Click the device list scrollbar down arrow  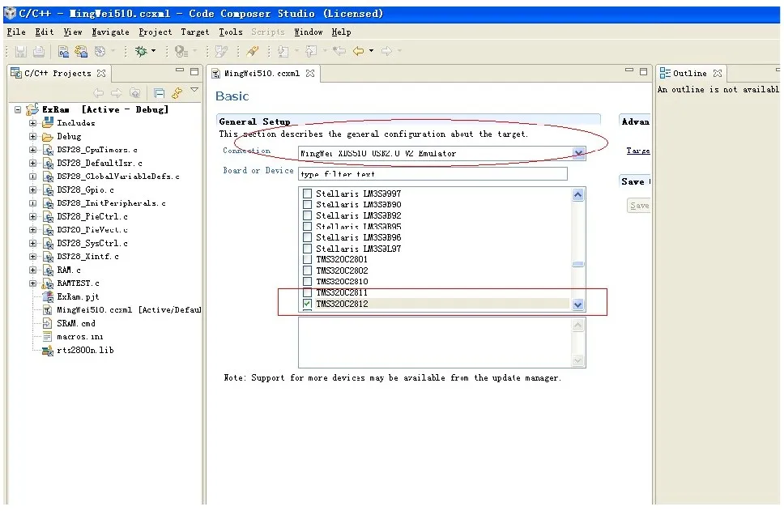click(577, 304)
